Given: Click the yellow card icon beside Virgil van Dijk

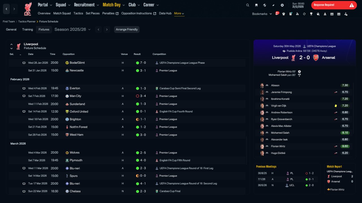Looking at the screenshot, I should click(336, 106).
